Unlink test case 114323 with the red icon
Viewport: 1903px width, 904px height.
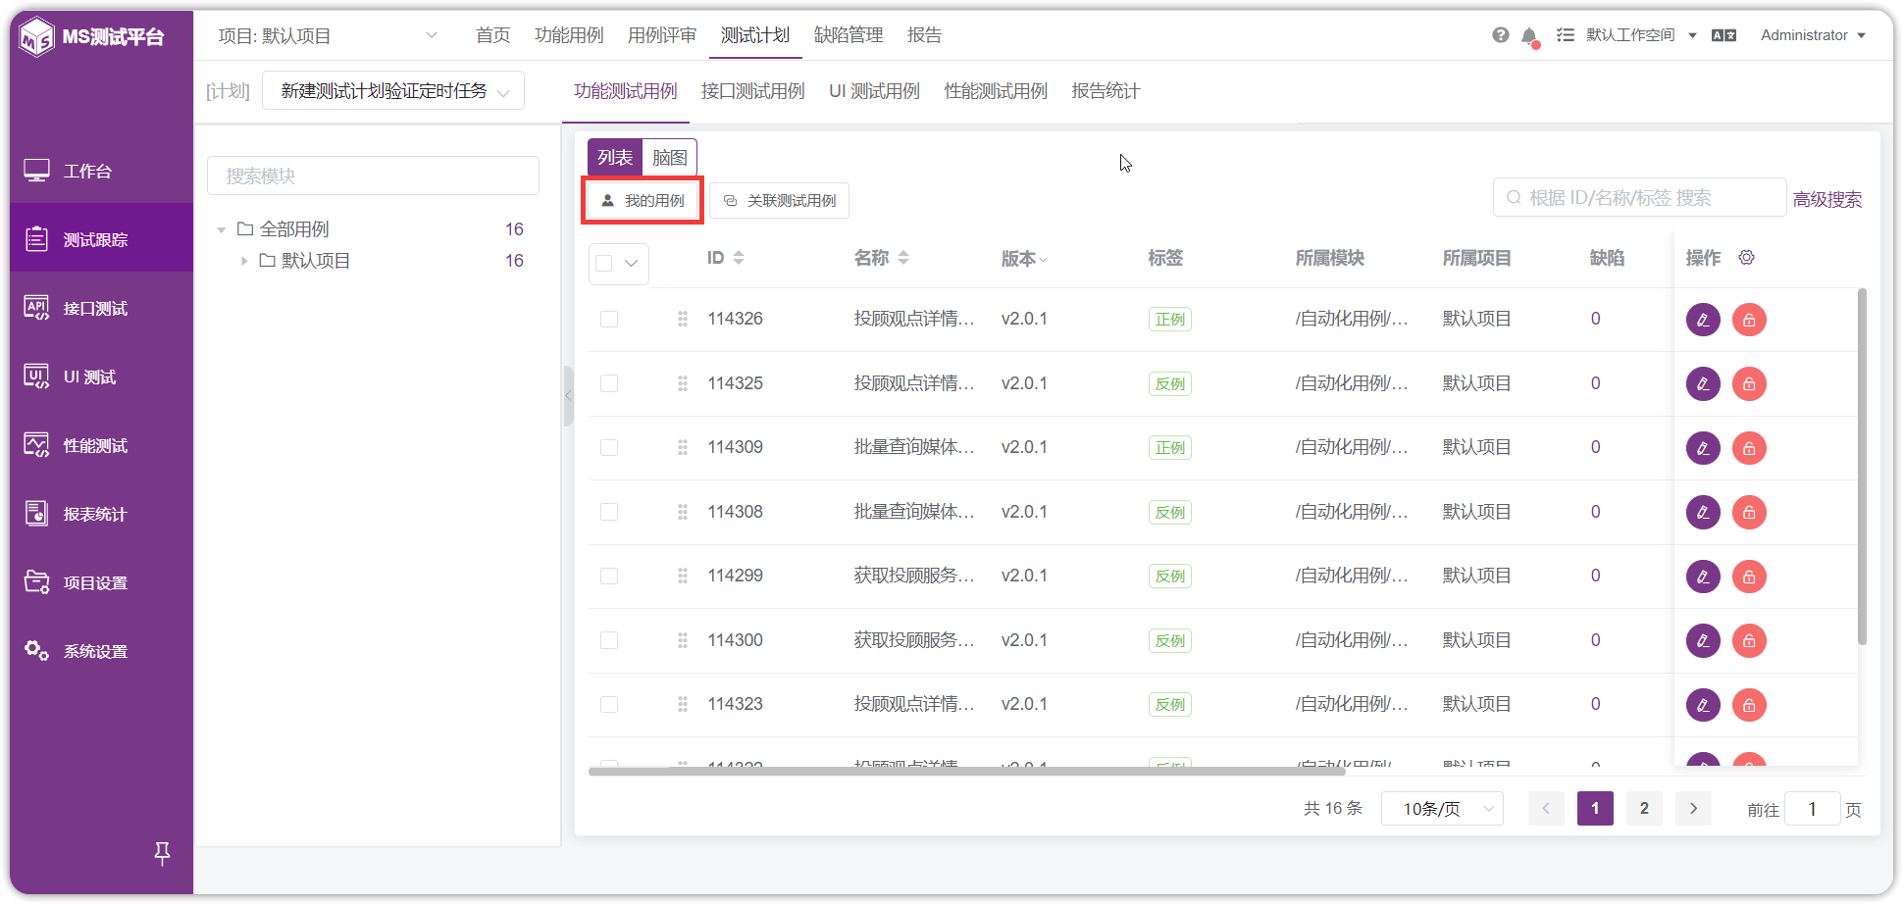(1749, 705)
